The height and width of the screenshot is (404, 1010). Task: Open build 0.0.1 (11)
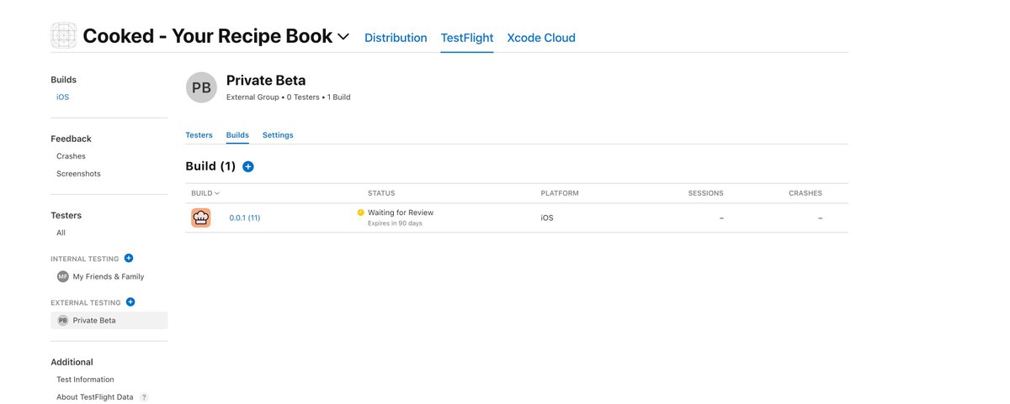point(245,218)
